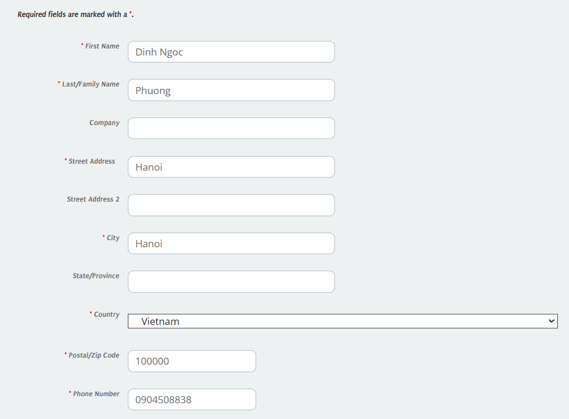Click the empty Street Address 2 field
The image size is (569, 419).
(231, 205)
